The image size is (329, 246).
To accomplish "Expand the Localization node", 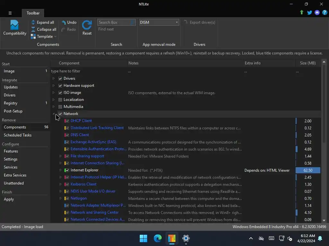I will point(54,100).
